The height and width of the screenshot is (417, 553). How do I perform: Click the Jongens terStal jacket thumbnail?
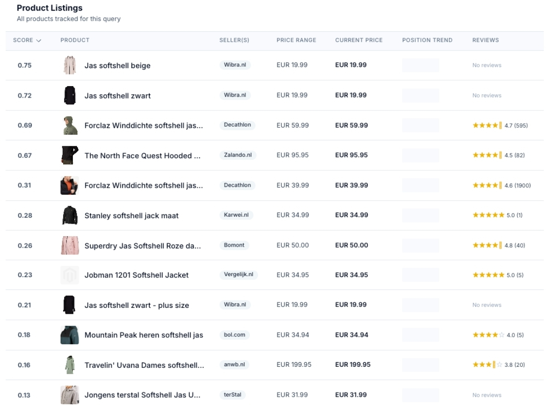pyautogui.click(x=70, y=395)
